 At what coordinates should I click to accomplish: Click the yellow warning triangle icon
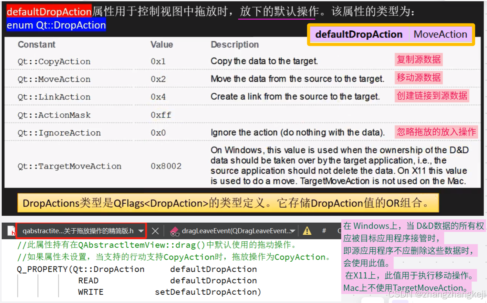(307, 231)
